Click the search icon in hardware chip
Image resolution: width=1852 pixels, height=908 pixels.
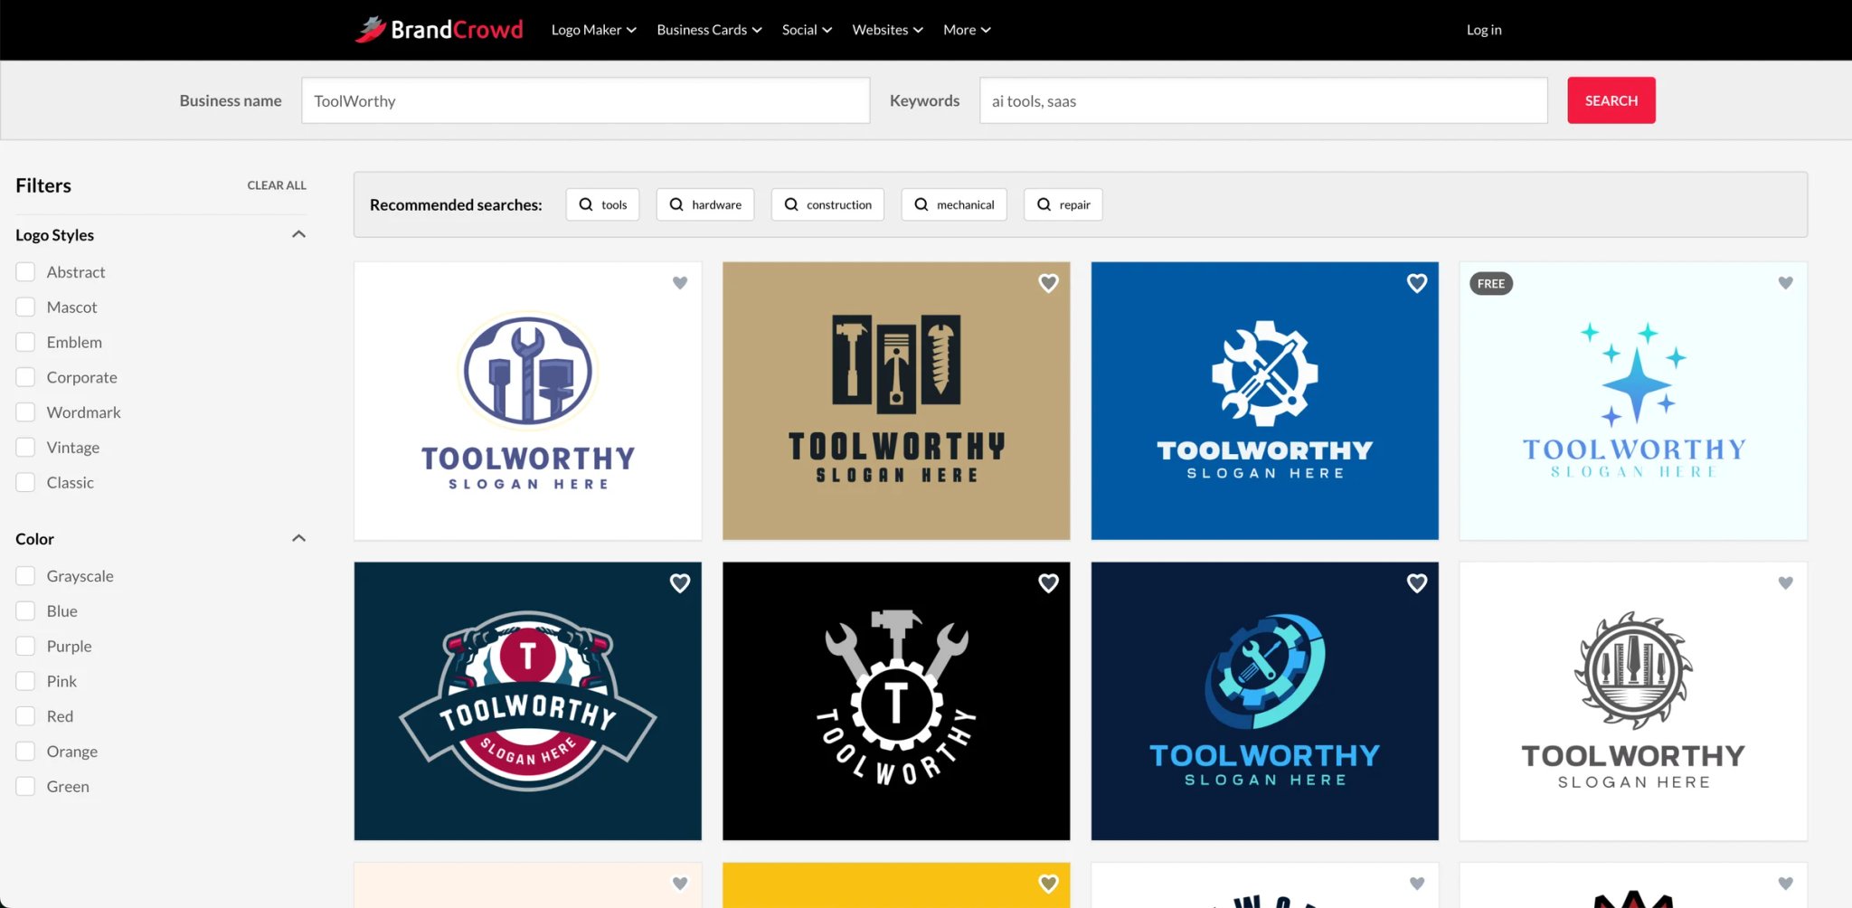pyautogui.click(x=676, y=204)
